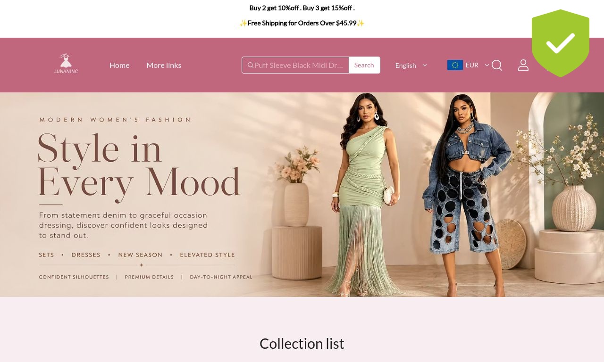Expand the English language dropdown
604x362 pixels.
pyautogui.click(x=411, y=65)
